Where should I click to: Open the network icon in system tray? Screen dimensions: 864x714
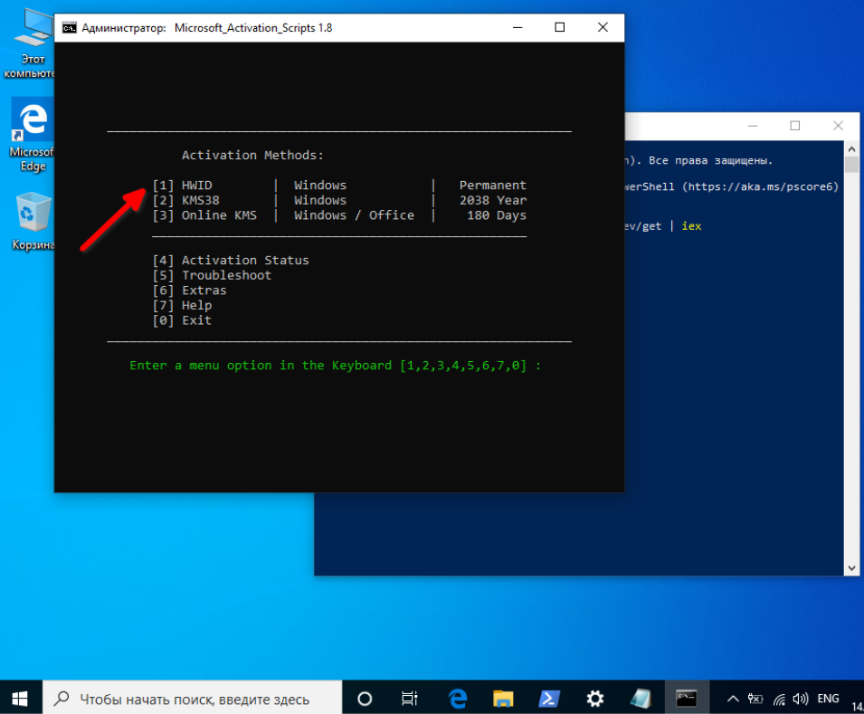pyautogui.click(x=778, y=700)
